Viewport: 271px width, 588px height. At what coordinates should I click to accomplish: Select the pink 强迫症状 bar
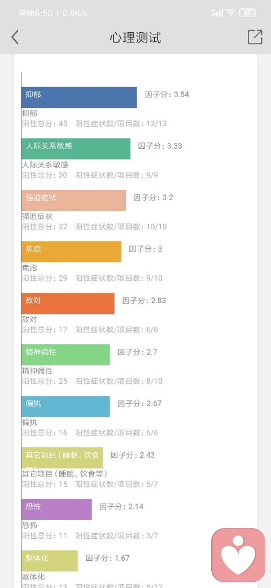74,200
